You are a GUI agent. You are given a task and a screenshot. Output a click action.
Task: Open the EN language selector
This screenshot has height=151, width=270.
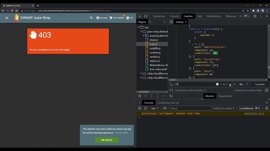[x=130, y=18]
